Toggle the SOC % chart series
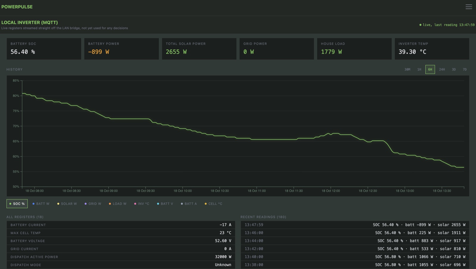This screenshot has width=476, height=269. tap(17, 204)
